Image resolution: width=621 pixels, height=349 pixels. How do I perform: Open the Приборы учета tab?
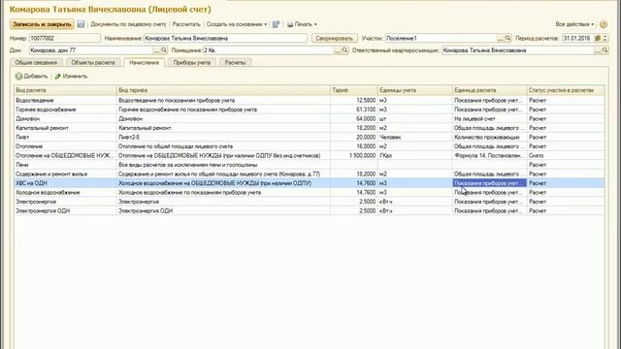coord(192,62)
